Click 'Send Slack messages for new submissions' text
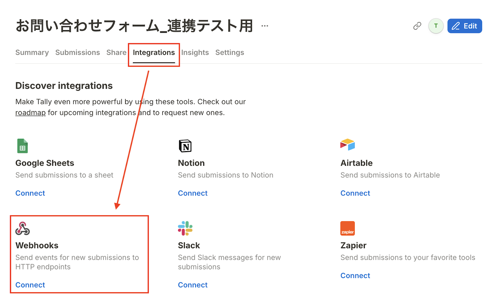Viewport: 497px width, 296px height. 229,262
